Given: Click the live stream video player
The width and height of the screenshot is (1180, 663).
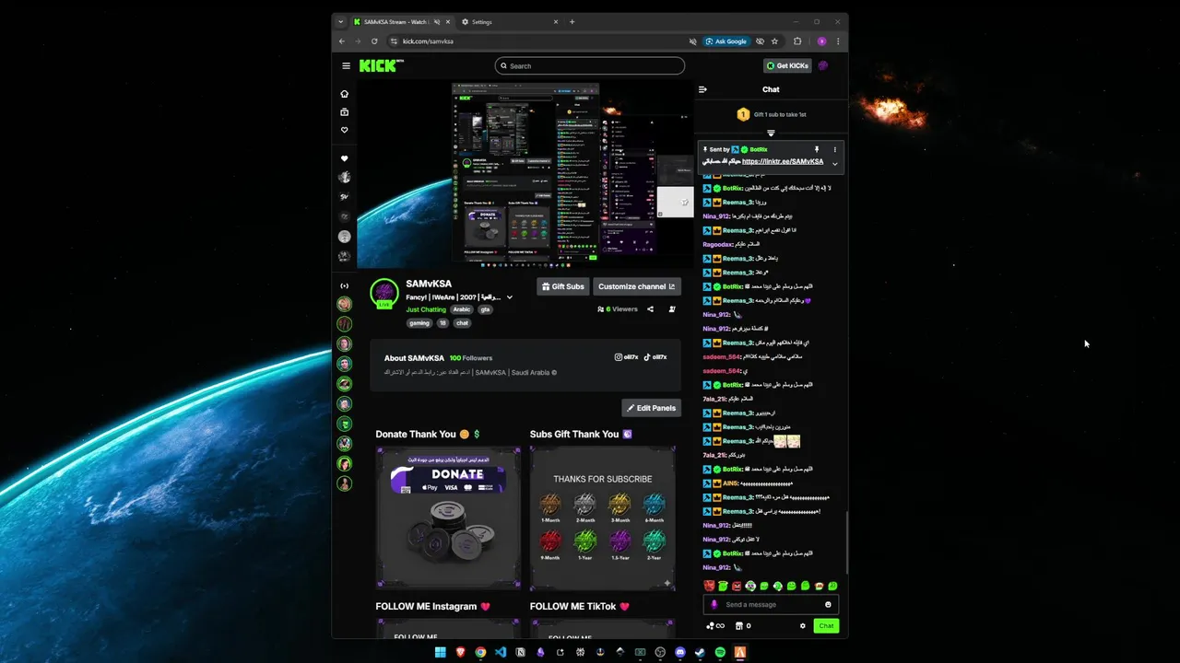Looking at the screenshot, I should coord(525,175).
